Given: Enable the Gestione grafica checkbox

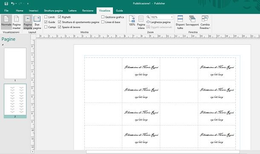Looking at the screenshot, I should pyautogui.click(x=103, y=17).
